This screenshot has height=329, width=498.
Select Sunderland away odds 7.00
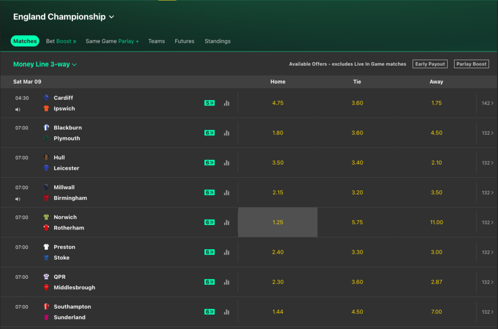point(436,312)
